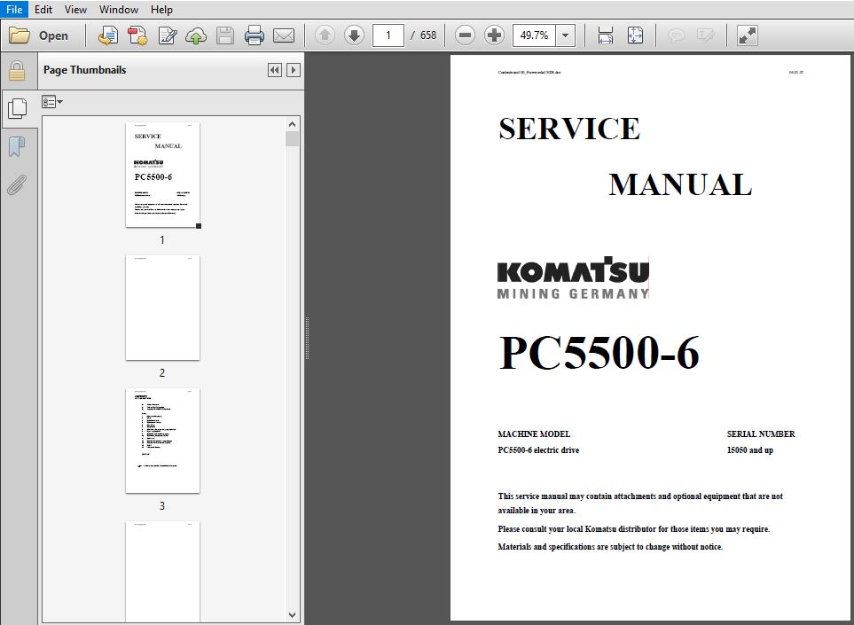Zoom in with plus button
Screen dimensions: 854x625
[495, 35]
